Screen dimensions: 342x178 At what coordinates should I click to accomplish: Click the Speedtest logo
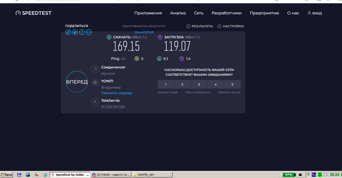[34, 13]
